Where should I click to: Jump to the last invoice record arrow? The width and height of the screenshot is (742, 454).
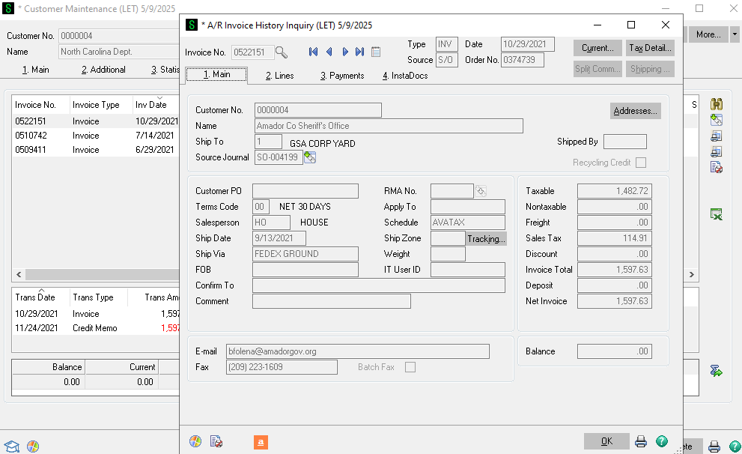360,52
